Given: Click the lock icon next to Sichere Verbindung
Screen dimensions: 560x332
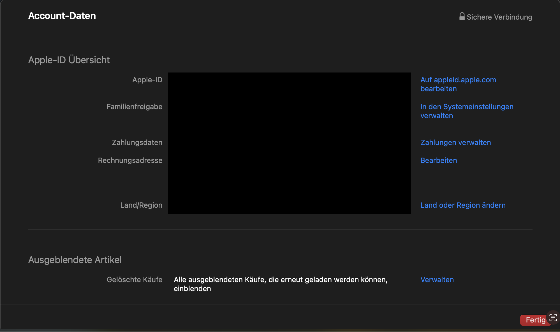Looking at the screenshot, I should [462, 17].
